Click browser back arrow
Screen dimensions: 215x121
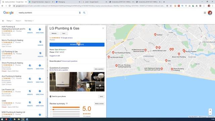2,6
